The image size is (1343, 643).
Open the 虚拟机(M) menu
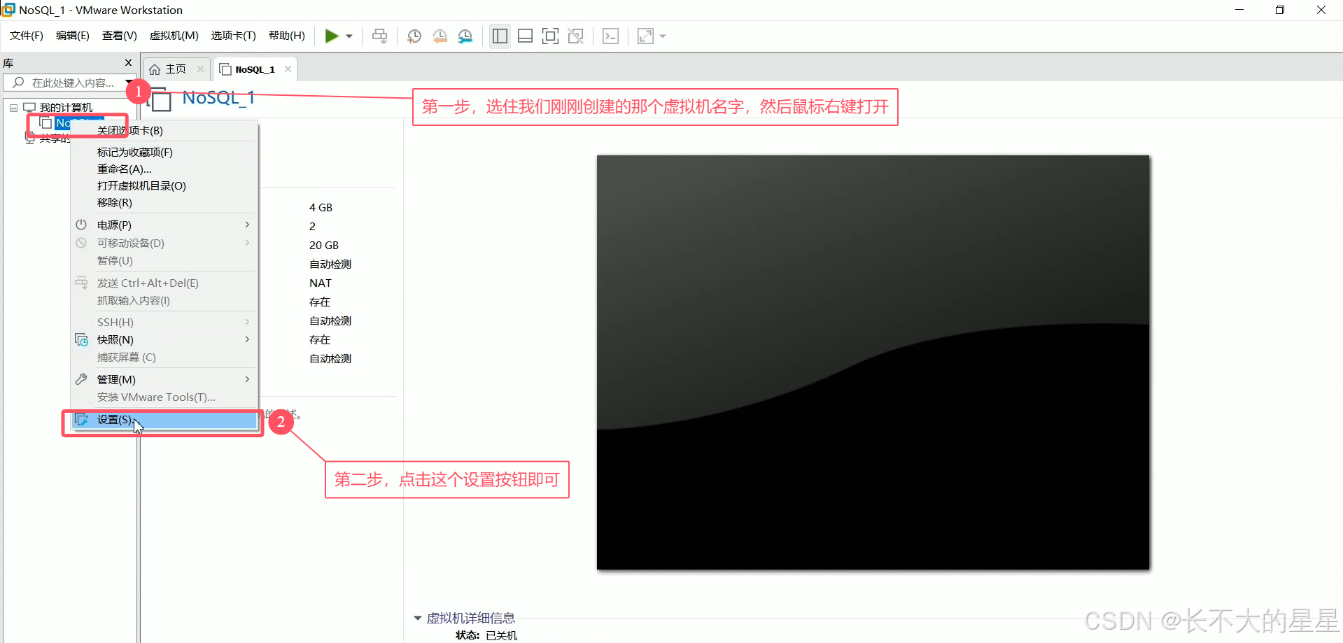point(174,36)
